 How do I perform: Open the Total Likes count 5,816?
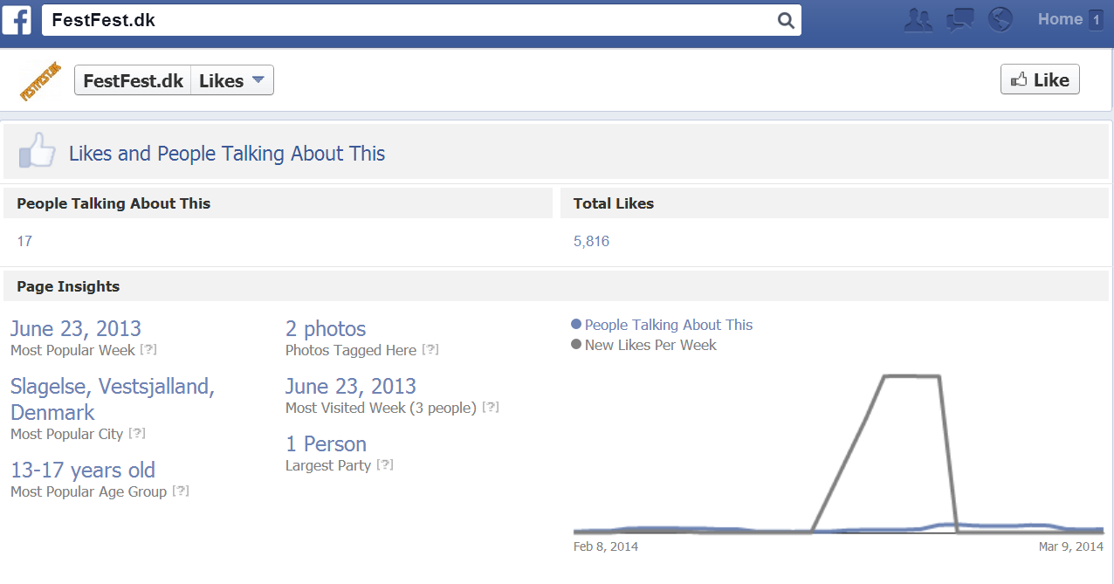point(591,241)
